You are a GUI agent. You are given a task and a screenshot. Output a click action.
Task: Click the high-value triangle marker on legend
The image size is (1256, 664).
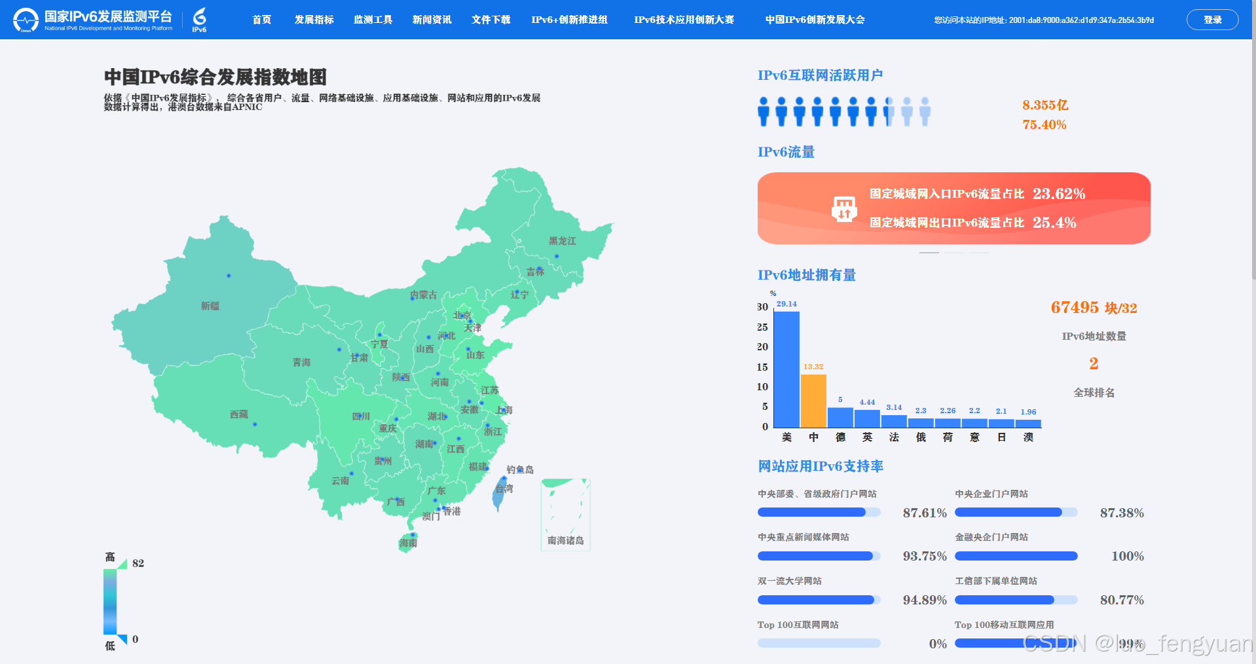[x=122, y=563]
